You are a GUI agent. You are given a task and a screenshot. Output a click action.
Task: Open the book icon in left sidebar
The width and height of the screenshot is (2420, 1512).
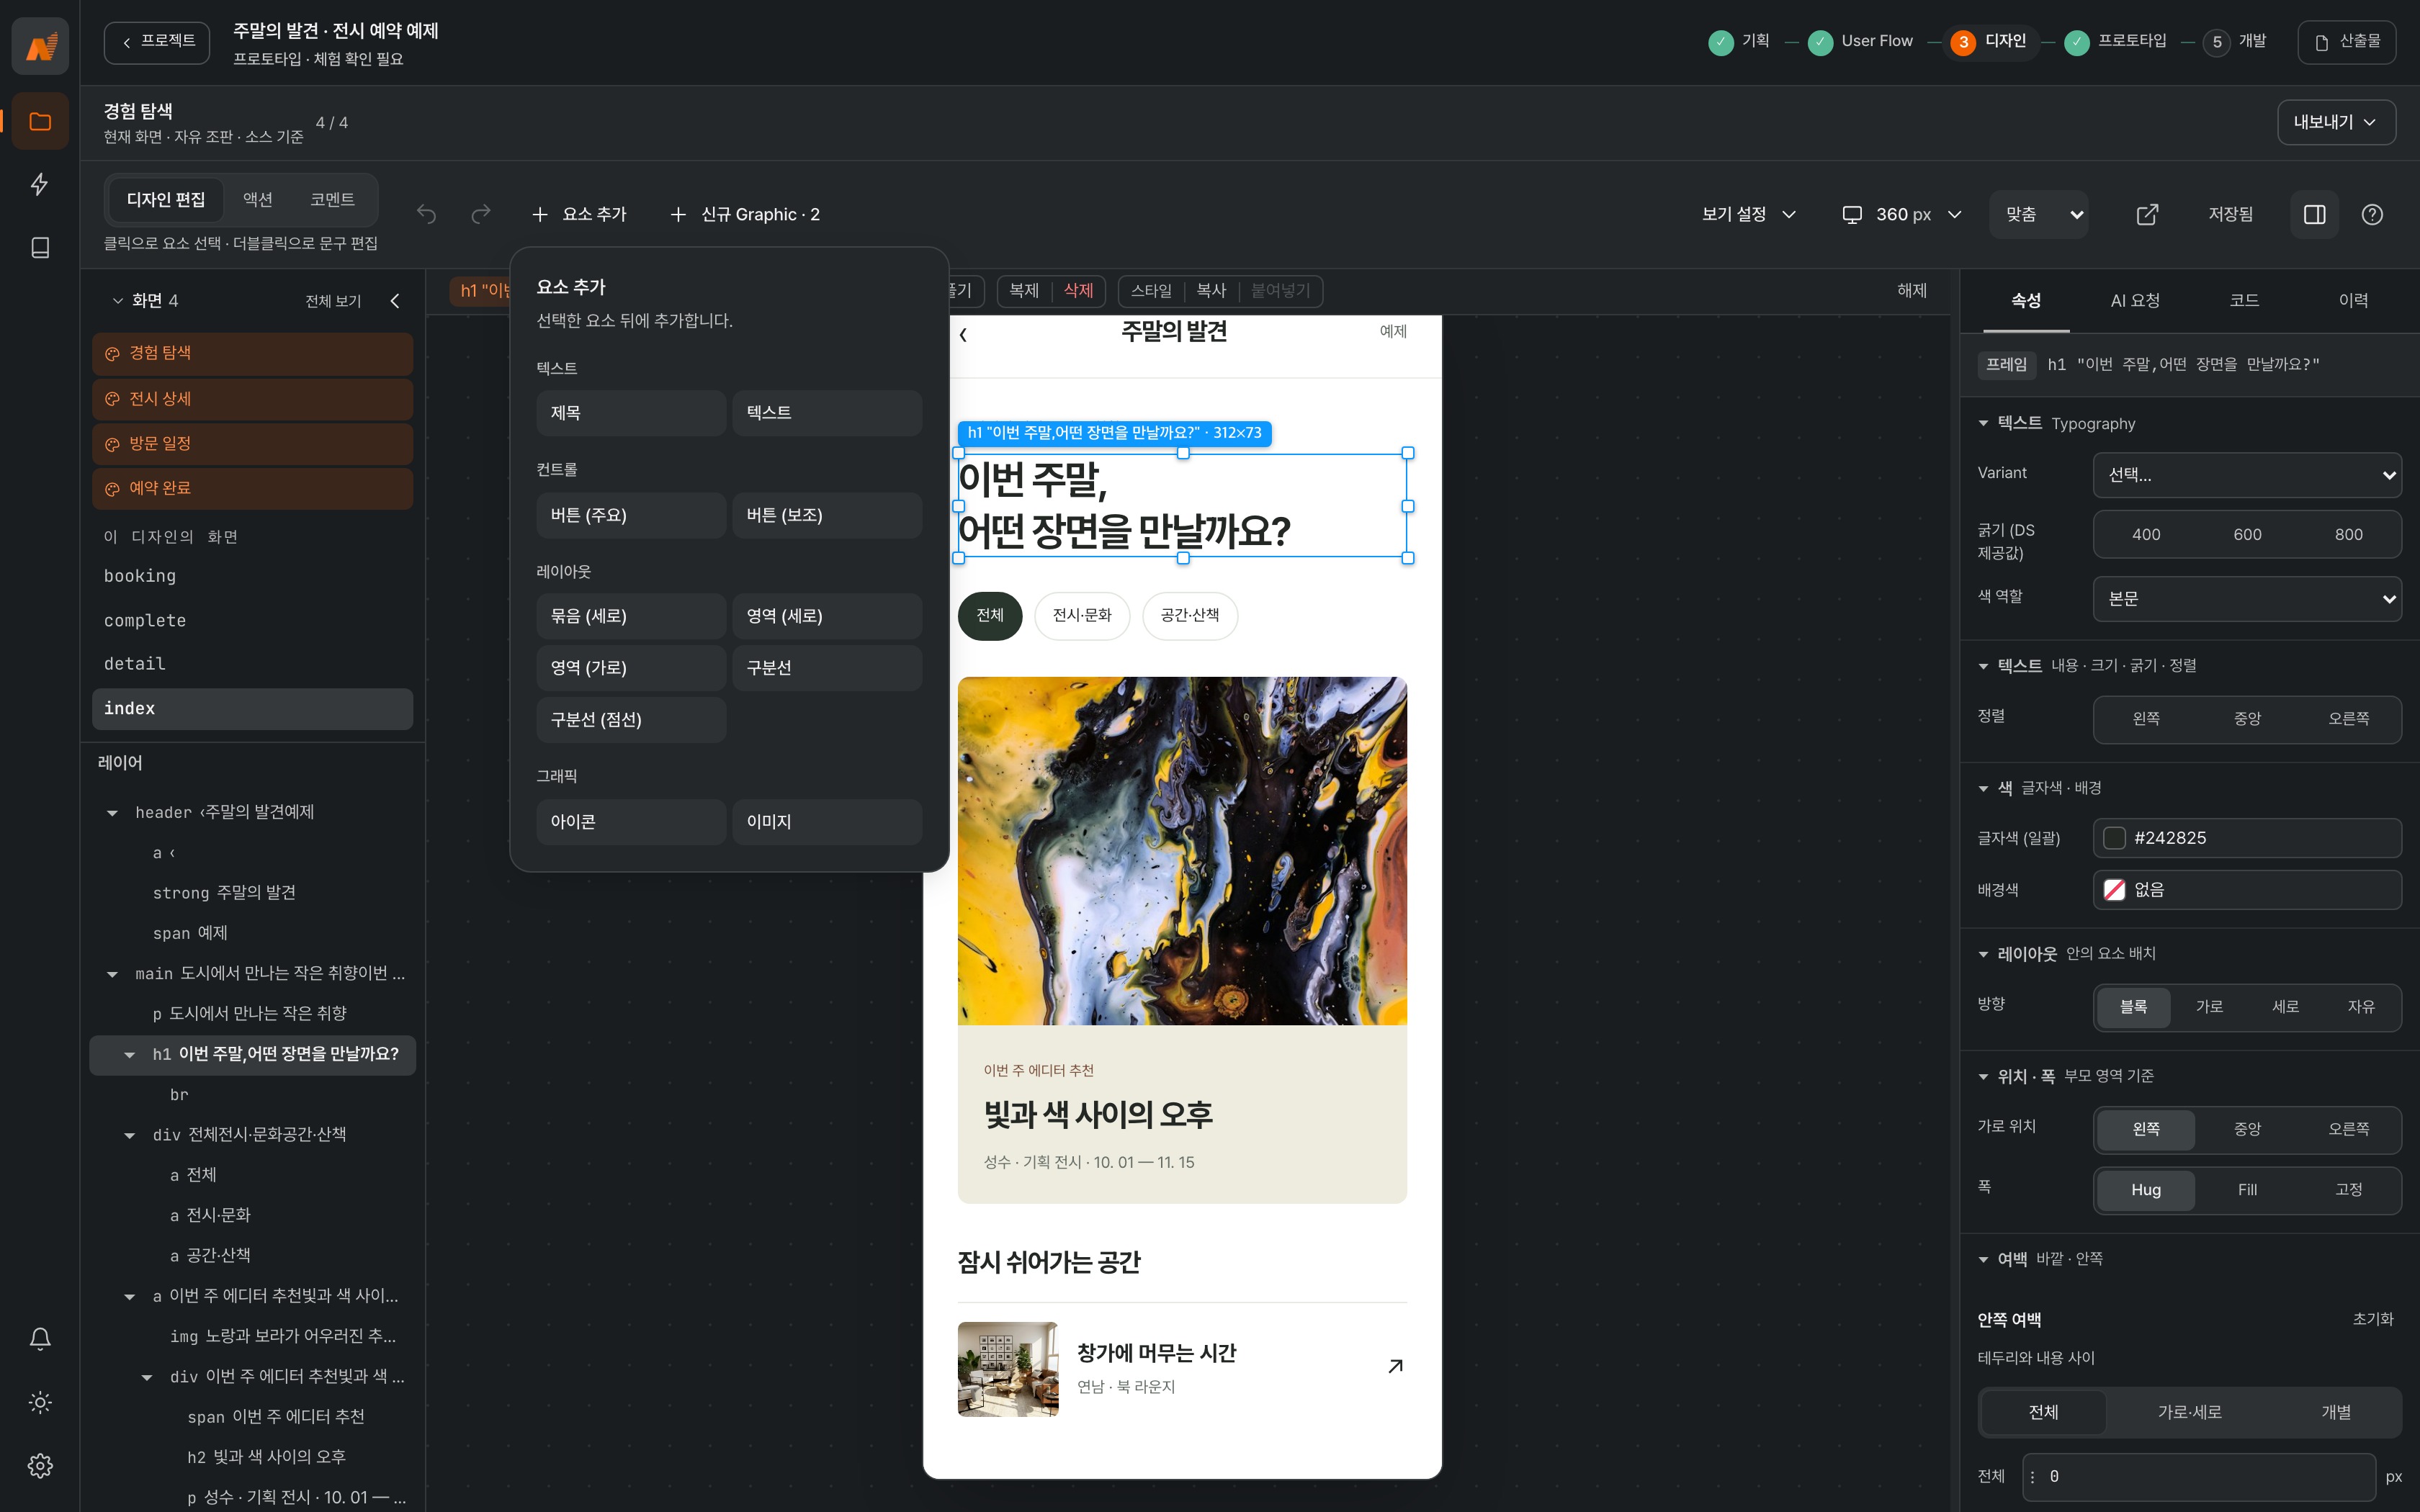pyautogui.click(x=40, y=247)
